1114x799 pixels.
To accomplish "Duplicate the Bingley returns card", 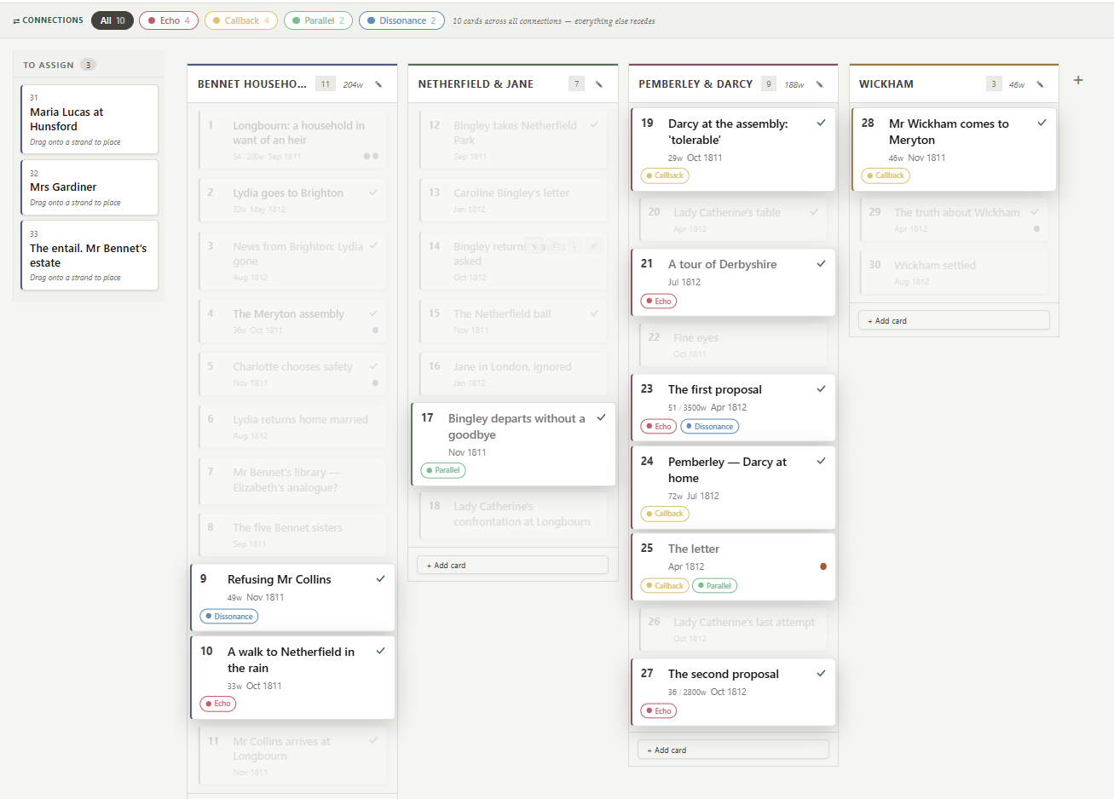I will (556, 245).
